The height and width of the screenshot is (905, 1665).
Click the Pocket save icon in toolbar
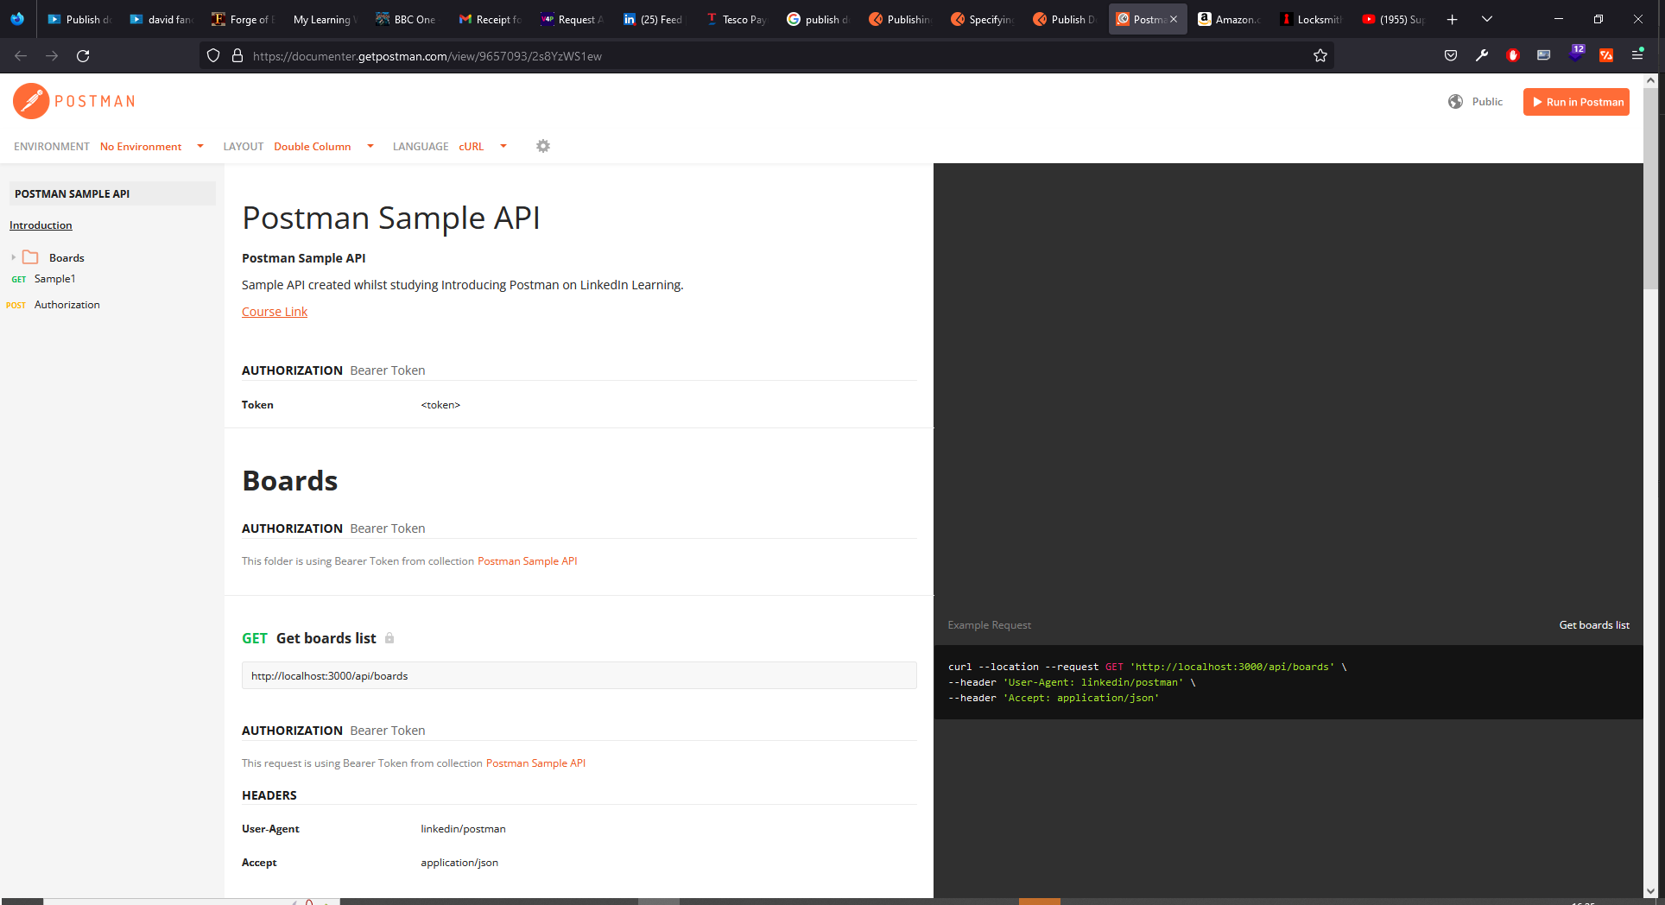[1451, 55]
